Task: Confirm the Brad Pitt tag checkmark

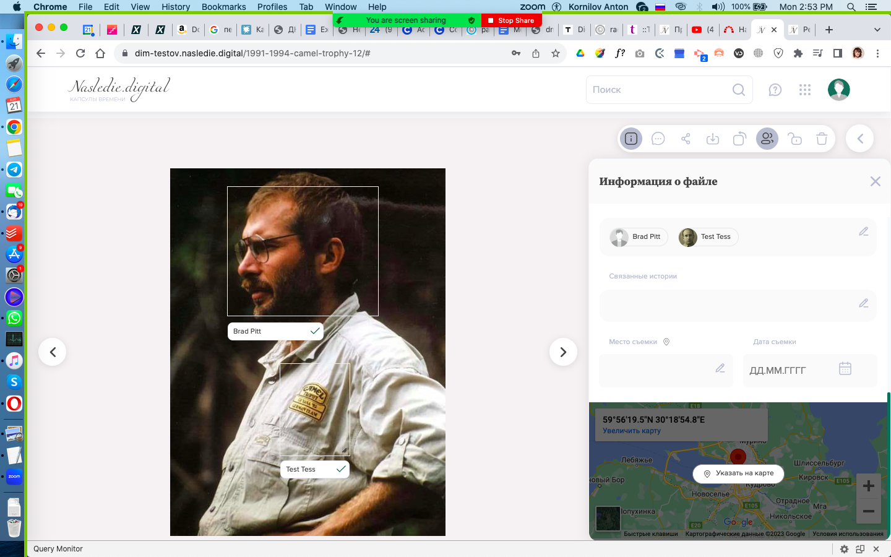Action: click(315, 331)
